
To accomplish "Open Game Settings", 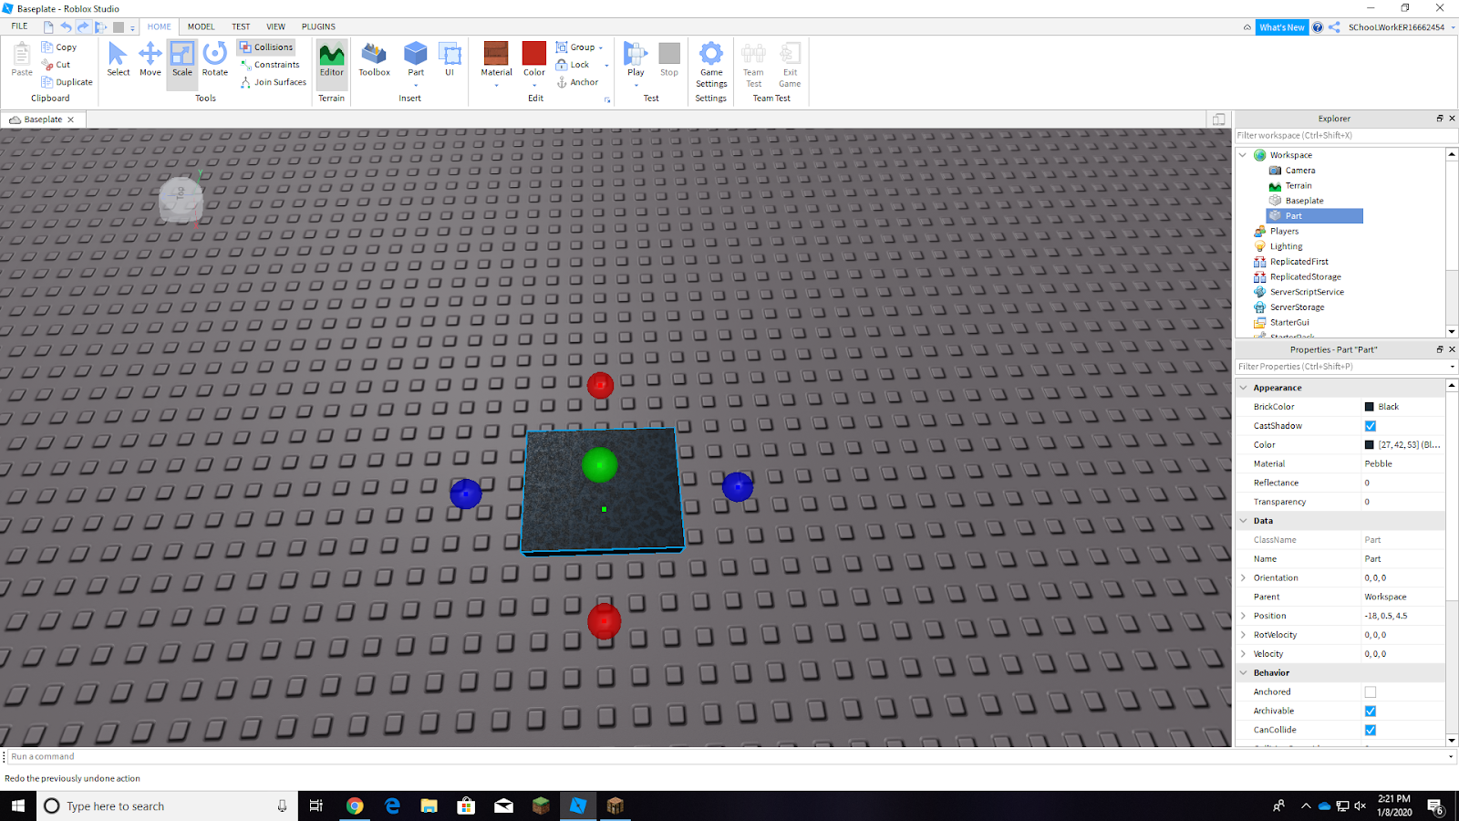I will pos(711,64).
